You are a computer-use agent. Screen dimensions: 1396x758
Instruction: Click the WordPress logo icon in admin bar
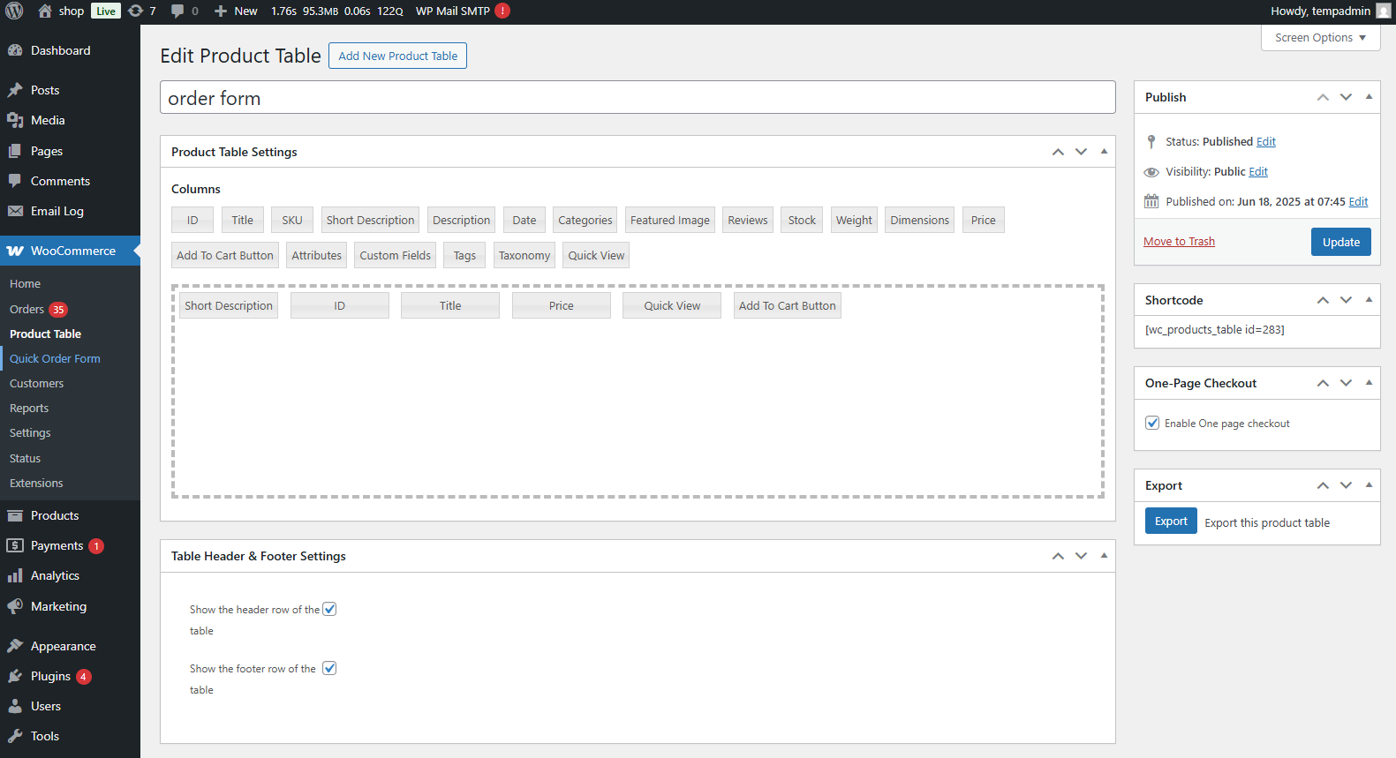(14, 11)
